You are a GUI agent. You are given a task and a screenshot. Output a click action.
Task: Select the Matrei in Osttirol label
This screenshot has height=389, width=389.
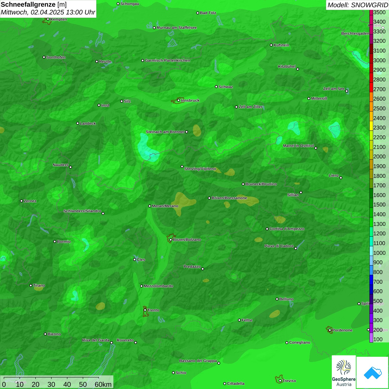click(298, 146)
